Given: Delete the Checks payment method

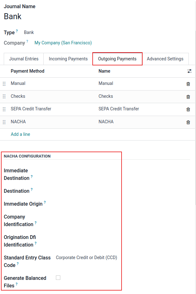Looking at the screenshot, I should click(188, 97).
